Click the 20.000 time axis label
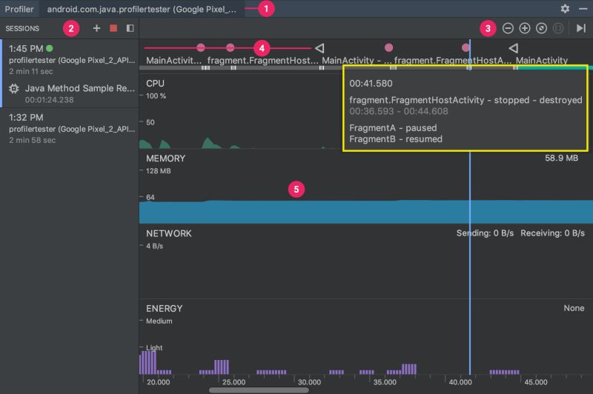 click(x=158, y=382)
